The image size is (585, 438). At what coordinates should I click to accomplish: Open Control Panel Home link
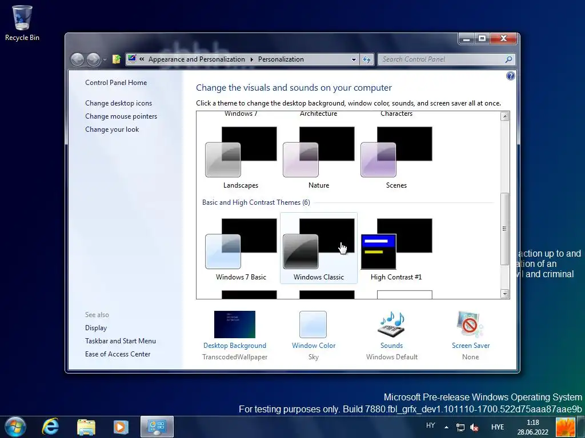point(116,83)
